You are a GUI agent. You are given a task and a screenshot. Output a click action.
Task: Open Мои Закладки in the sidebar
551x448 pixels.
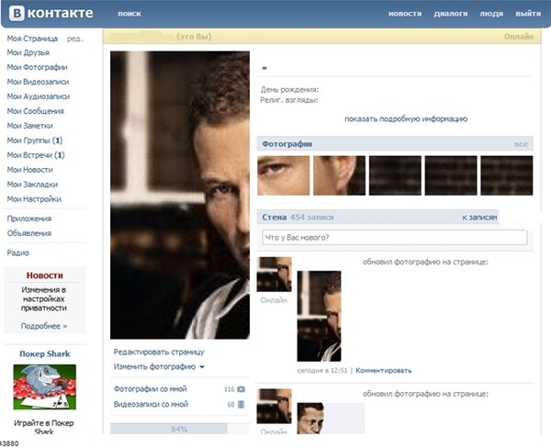[x=32, y=185]
